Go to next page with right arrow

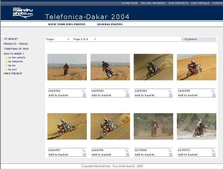tap(95, 39)
